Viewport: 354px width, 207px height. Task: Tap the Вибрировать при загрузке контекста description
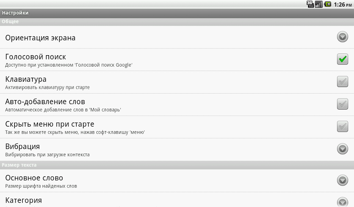(x=47, y=154)
